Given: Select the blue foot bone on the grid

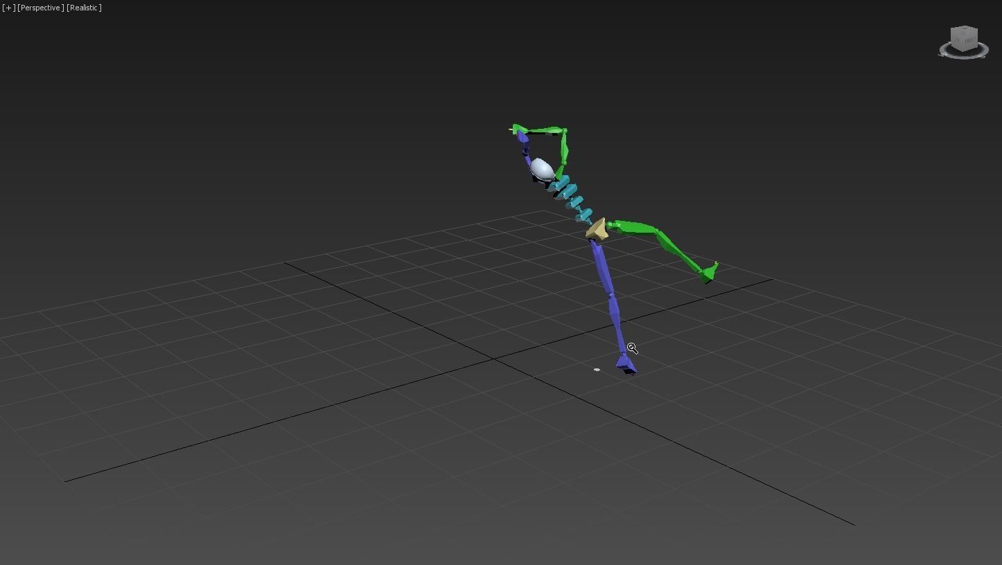Looking at the screenshot, I should pyautogui.click(x=626, y=364).
